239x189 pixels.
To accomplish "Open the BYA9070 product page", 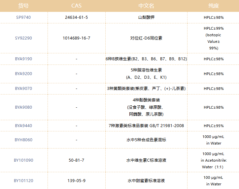I will pos(23,89).
